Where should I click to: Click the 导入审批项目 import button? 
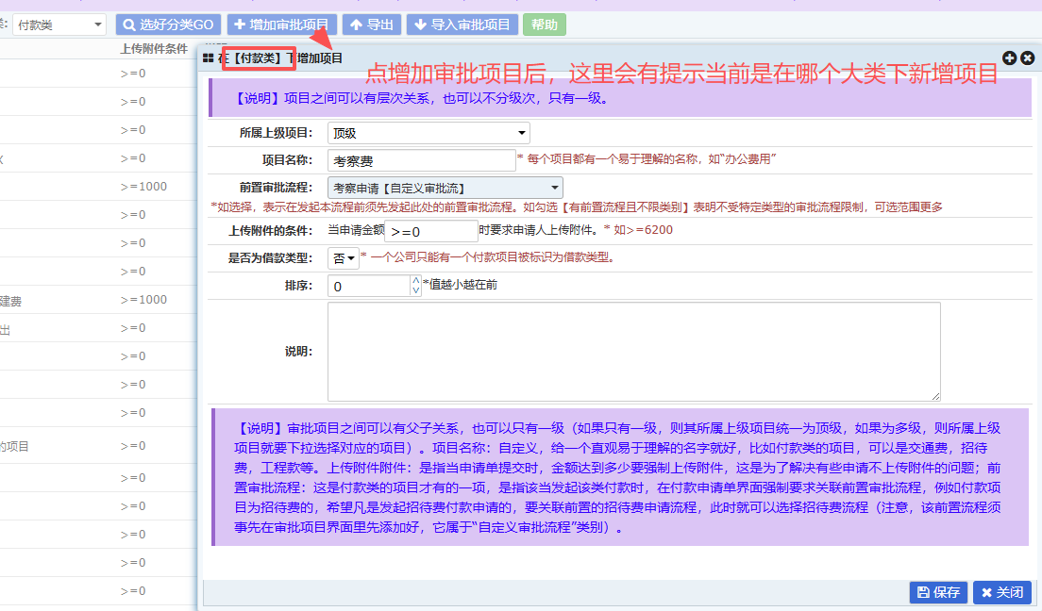pos(462,25)
